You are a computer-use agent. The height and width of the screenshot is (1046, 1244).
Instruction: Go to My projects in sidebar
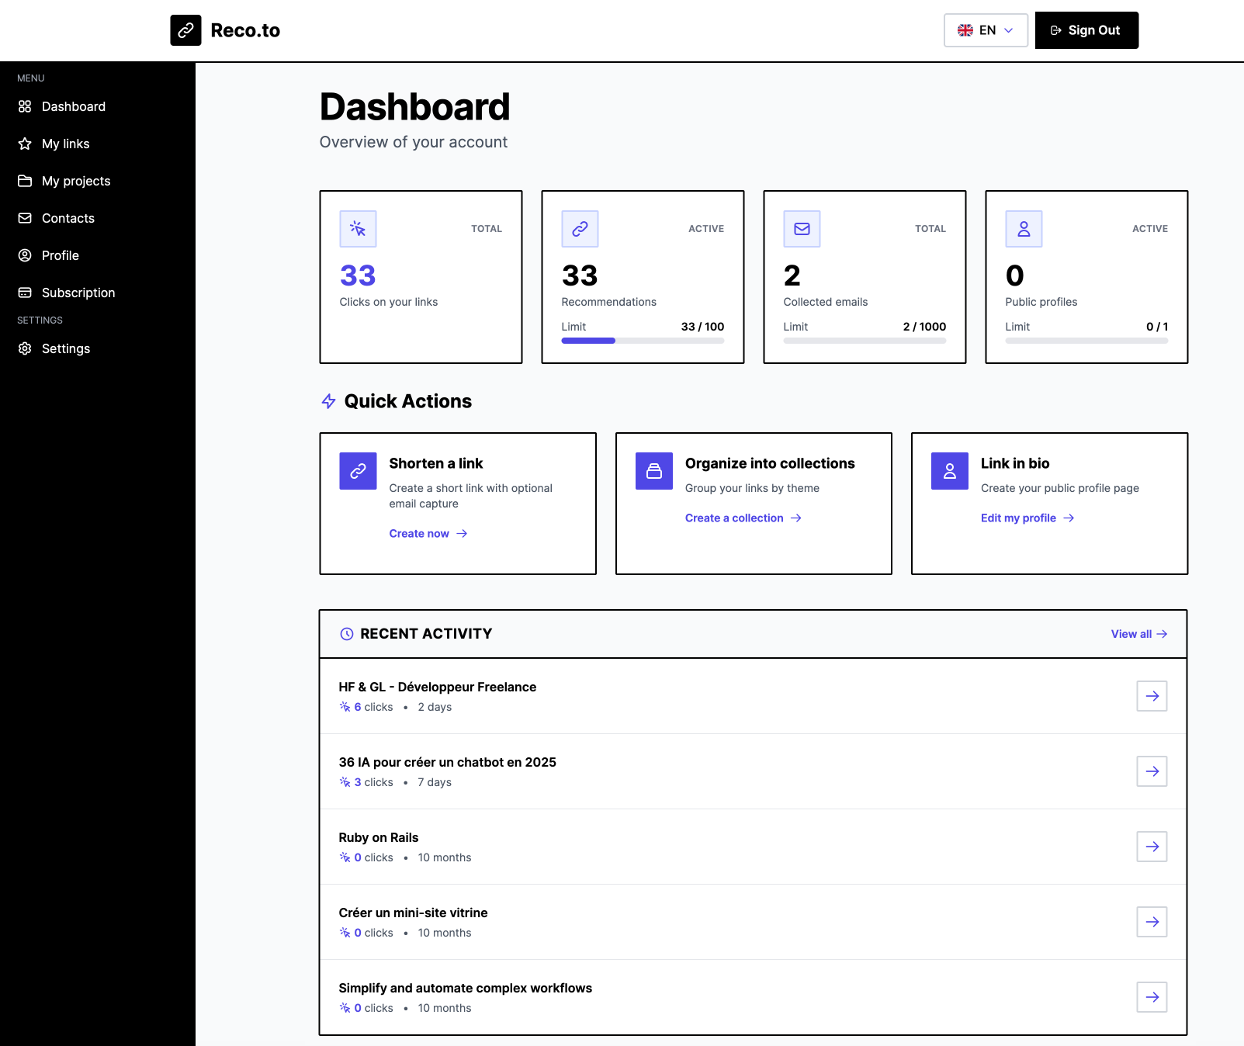pyautogui.click(x=76, y=181)
